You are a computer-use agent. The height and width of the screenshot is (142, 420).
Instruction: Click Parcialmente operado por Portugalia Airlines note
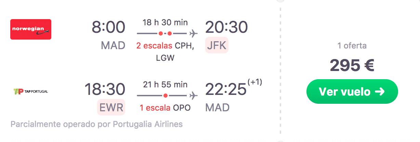pos(96,124)
